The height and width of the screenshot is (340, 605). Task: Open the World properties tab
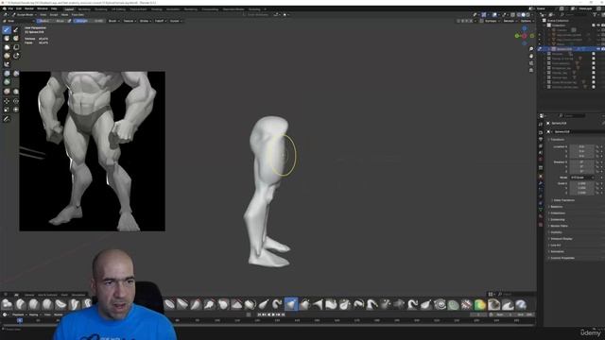point(541,160)
